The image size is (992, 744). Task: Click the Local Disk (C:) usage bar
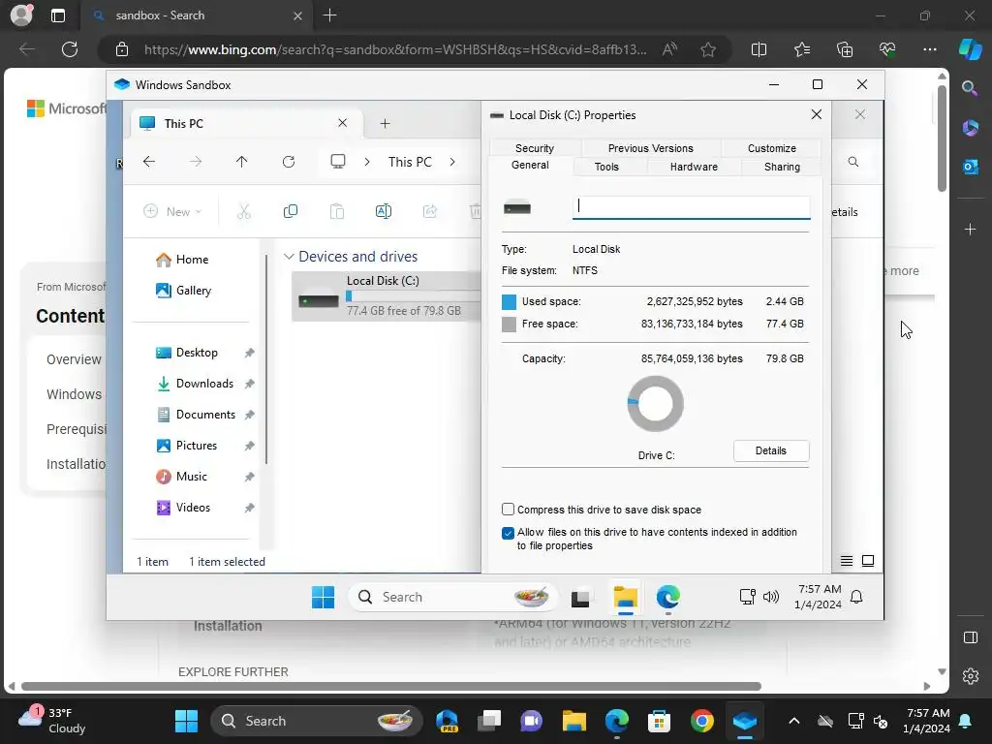pyautogui.click(x=413, y=296)
